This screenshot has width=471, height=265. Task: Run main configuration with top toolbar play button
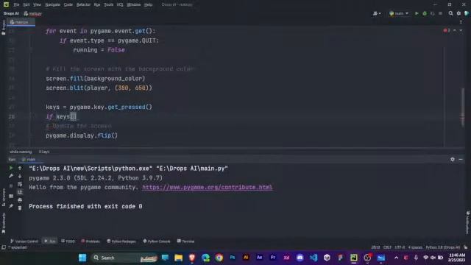[417, 13]
